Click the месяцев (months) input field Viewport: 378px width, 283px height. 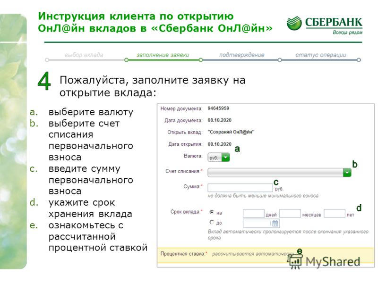click(x=290, y=214)
